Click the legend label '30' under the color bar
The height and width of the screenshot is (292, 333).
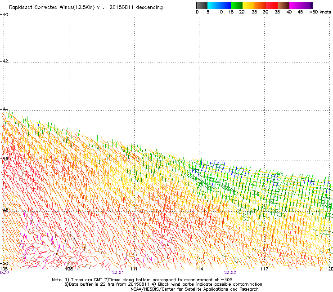pos(265,12)
